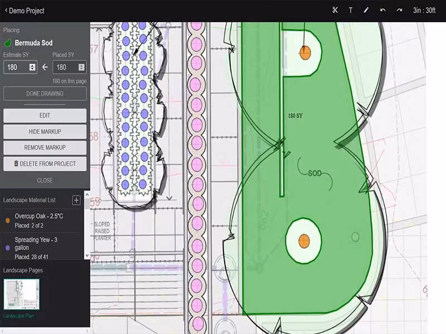Click the green Bermuda Sod icon
The width and height of the screenshot is (446, 334).
pyautogui.click(x=8, y=43)
